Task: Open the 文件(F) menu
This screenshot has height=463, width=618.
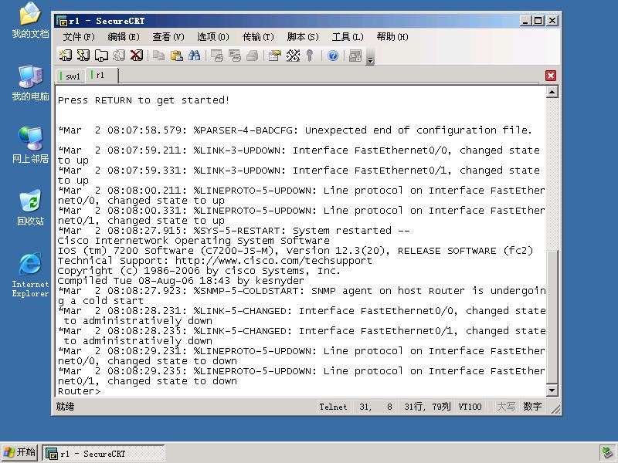Action: click(x=79, y=37)
